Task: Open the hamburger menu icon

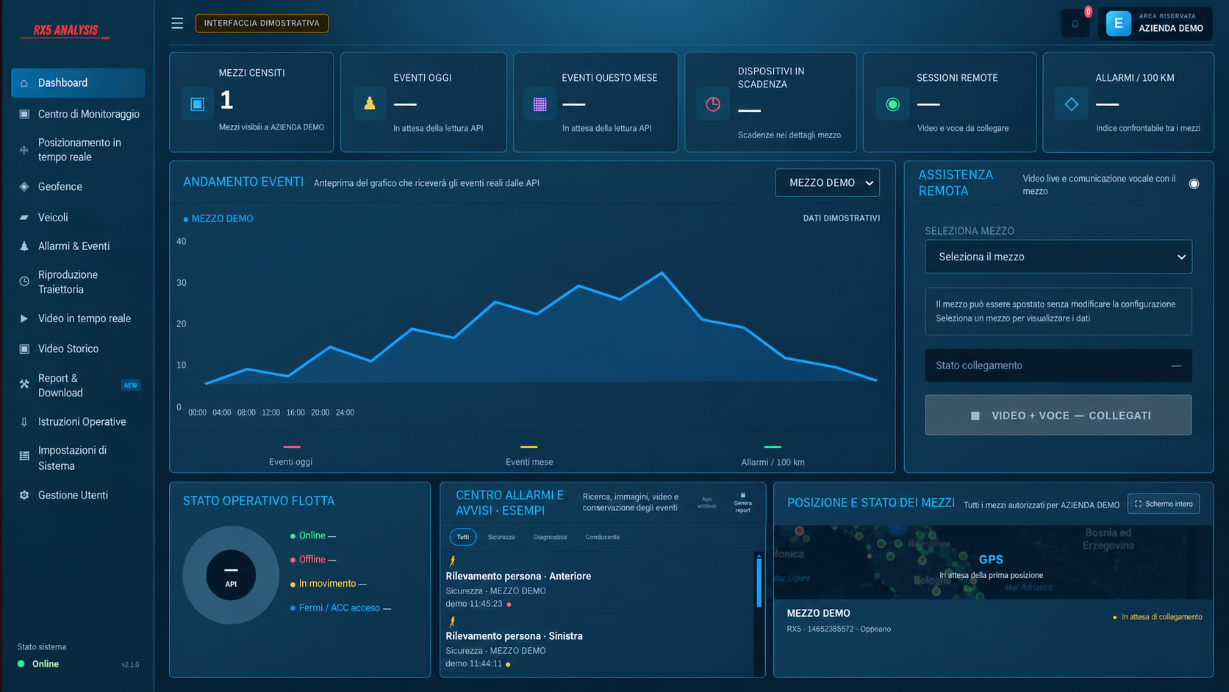Action: (x=177, y=24)
